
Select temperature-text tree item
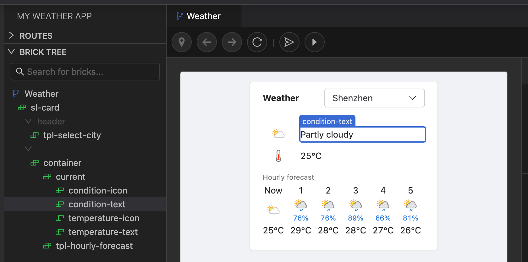103,232
